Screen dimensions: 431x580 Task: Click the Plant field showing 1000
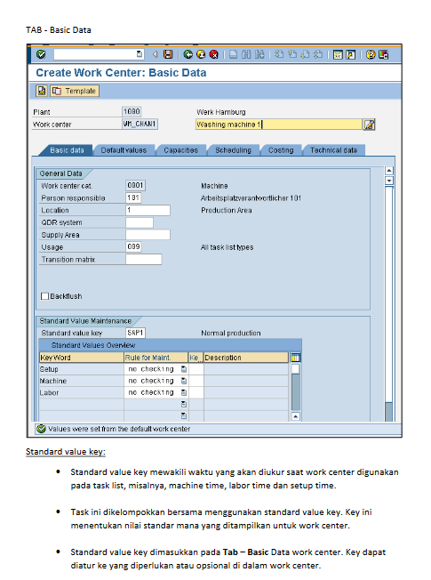[x=132, y=111]
